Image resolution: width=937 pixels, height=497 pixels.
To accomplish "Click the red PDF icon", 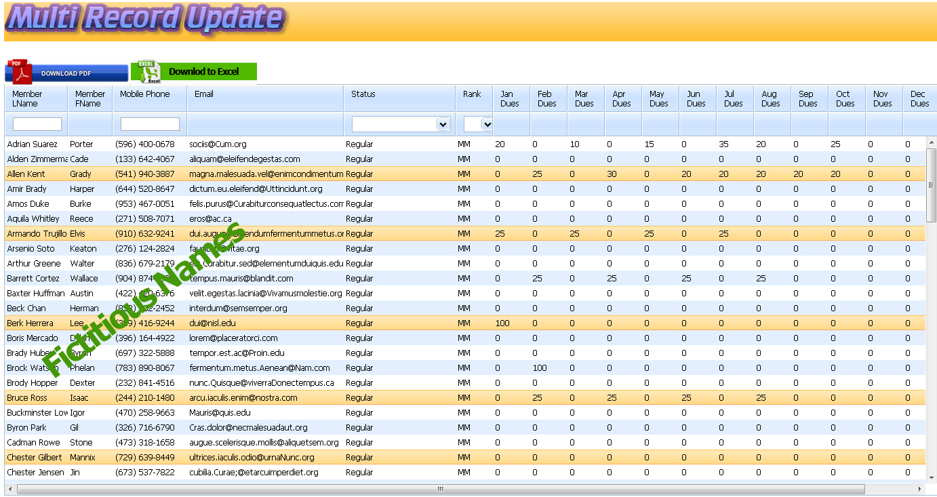I will pos(19,71).
